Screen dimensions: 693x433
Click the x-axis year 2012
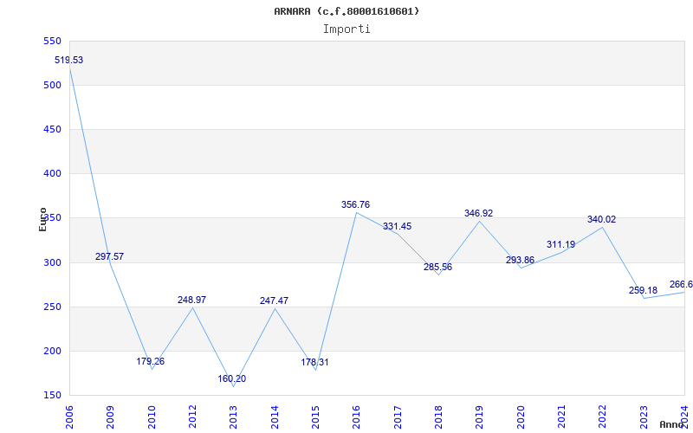tap(192, 417)
